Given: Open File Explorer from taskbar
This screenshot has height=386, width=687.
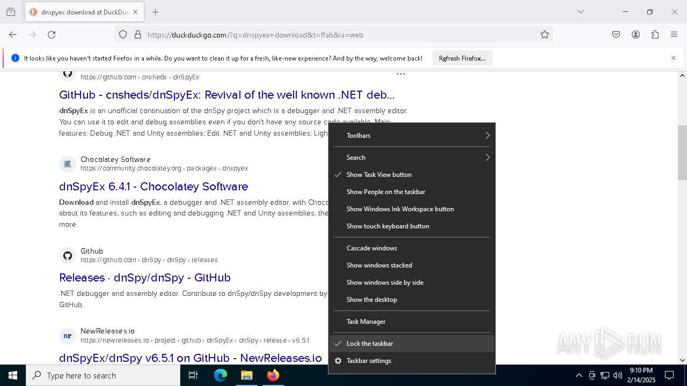Looking at the screenshot, I should 246,375.
